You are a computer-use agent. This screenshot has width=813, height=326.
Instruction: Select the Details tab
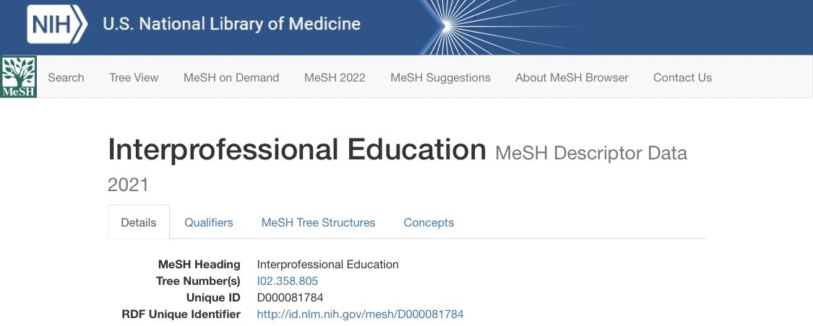click(x=139, y=223)
